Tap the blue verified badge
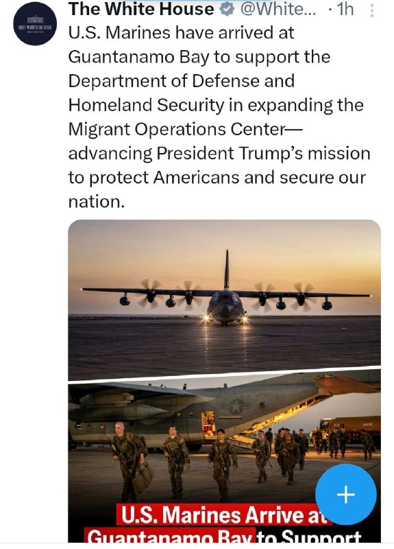Viewport: 394px width, 549px height. [x=227, y=10]
